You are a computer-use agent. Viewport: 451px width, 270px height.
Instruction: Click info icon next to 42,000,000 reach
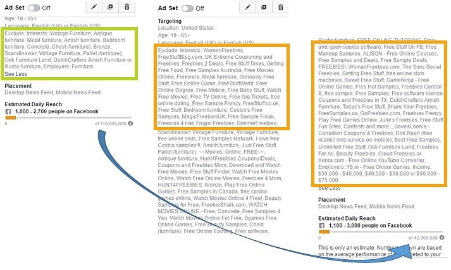(442, 238)
